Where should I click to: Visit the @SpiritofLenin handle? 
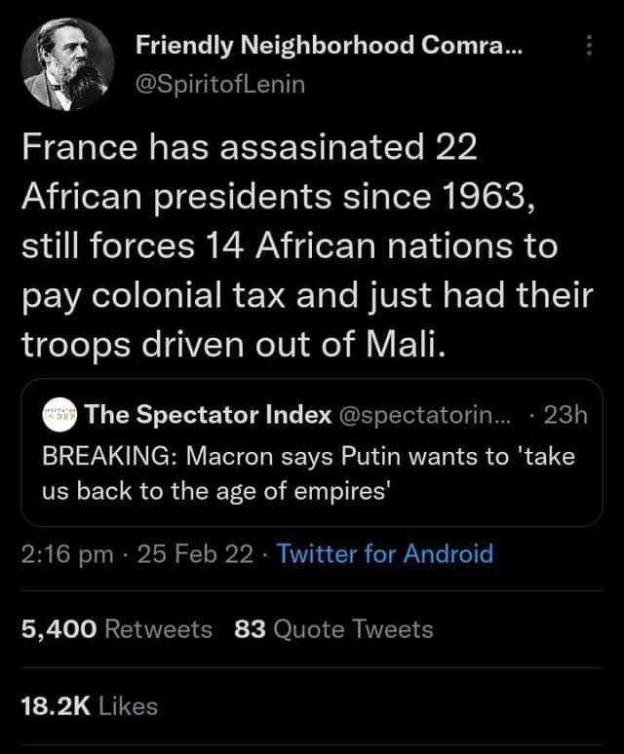point(220,85)
